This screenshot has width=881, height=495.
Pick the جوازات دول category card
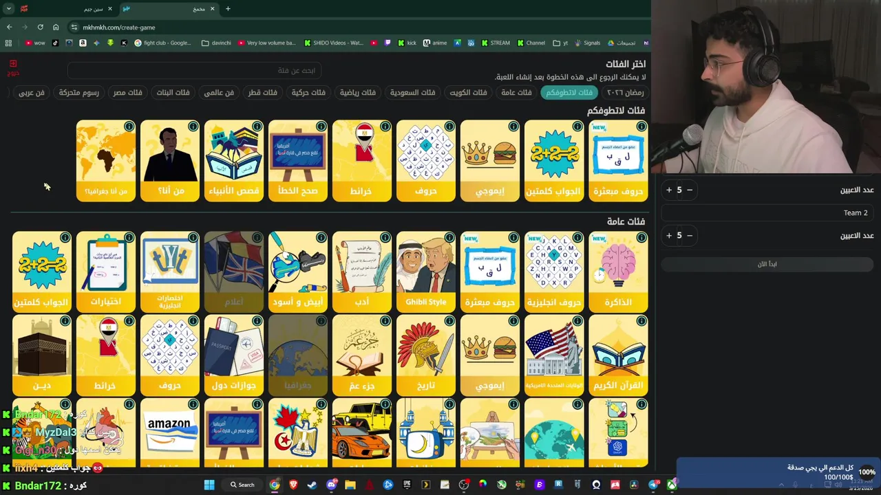tap(233, 355)
